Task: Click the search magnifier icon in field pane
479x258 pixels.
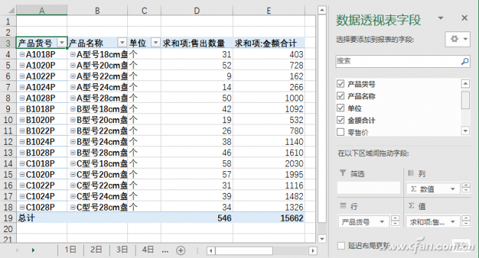Action: 464,62
